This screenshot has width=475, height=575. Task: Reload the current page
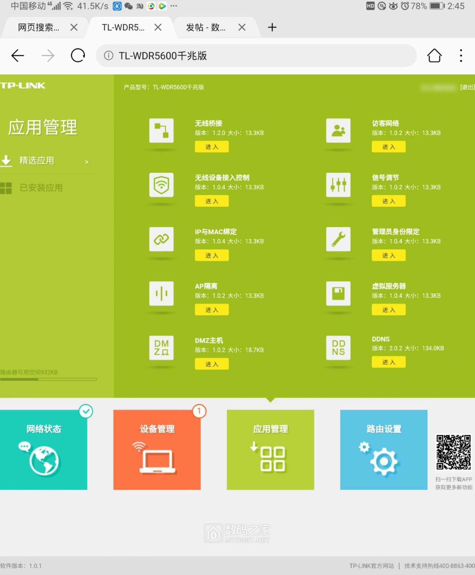[x=78, y=55]
